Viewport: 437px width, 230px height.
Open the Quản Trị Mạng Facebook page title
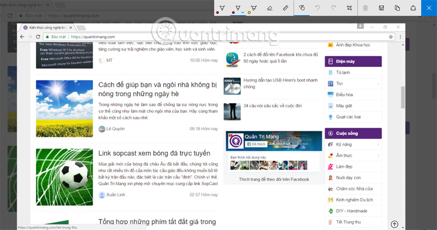point(262,137)
